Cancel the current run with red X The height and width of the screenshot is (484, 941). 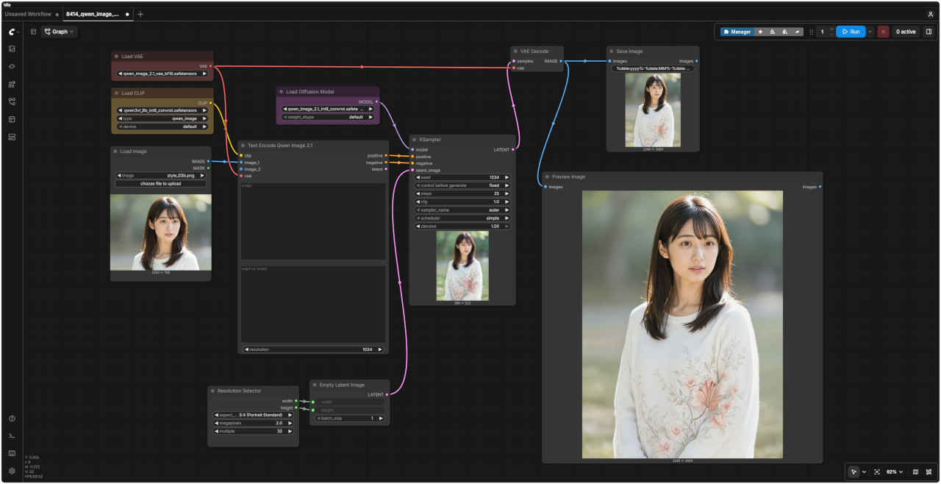click(x=883, y=32)
